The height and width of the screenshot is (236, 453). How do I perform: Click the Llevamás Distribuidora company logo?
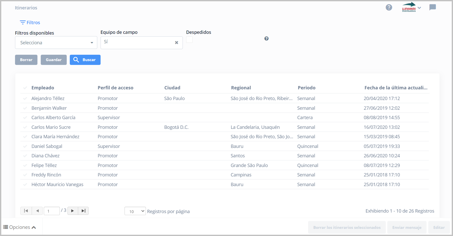pos(409,7)
